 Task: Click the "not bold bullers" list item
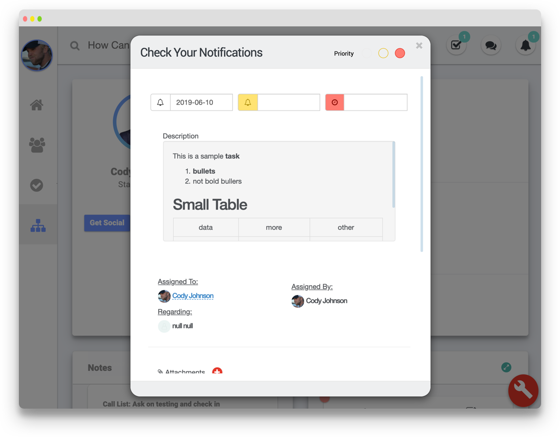[217, 181]
